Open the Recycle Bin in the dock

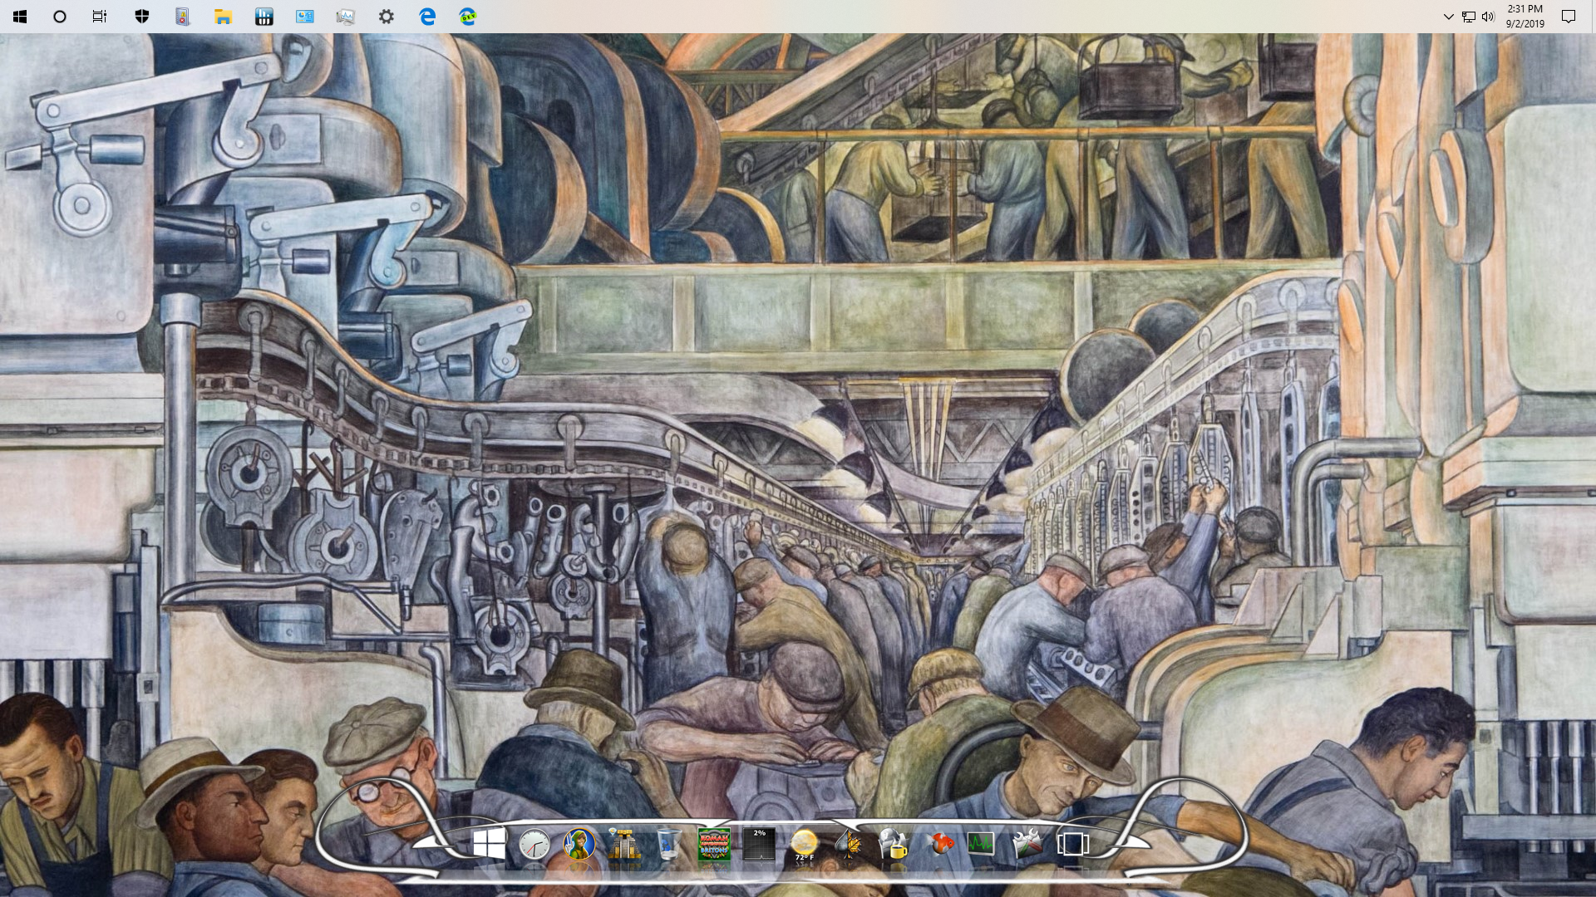tap(668, 845)
